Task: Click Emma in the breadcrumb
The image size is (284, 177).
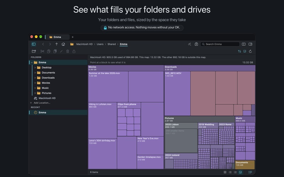Action: point(124,44)
